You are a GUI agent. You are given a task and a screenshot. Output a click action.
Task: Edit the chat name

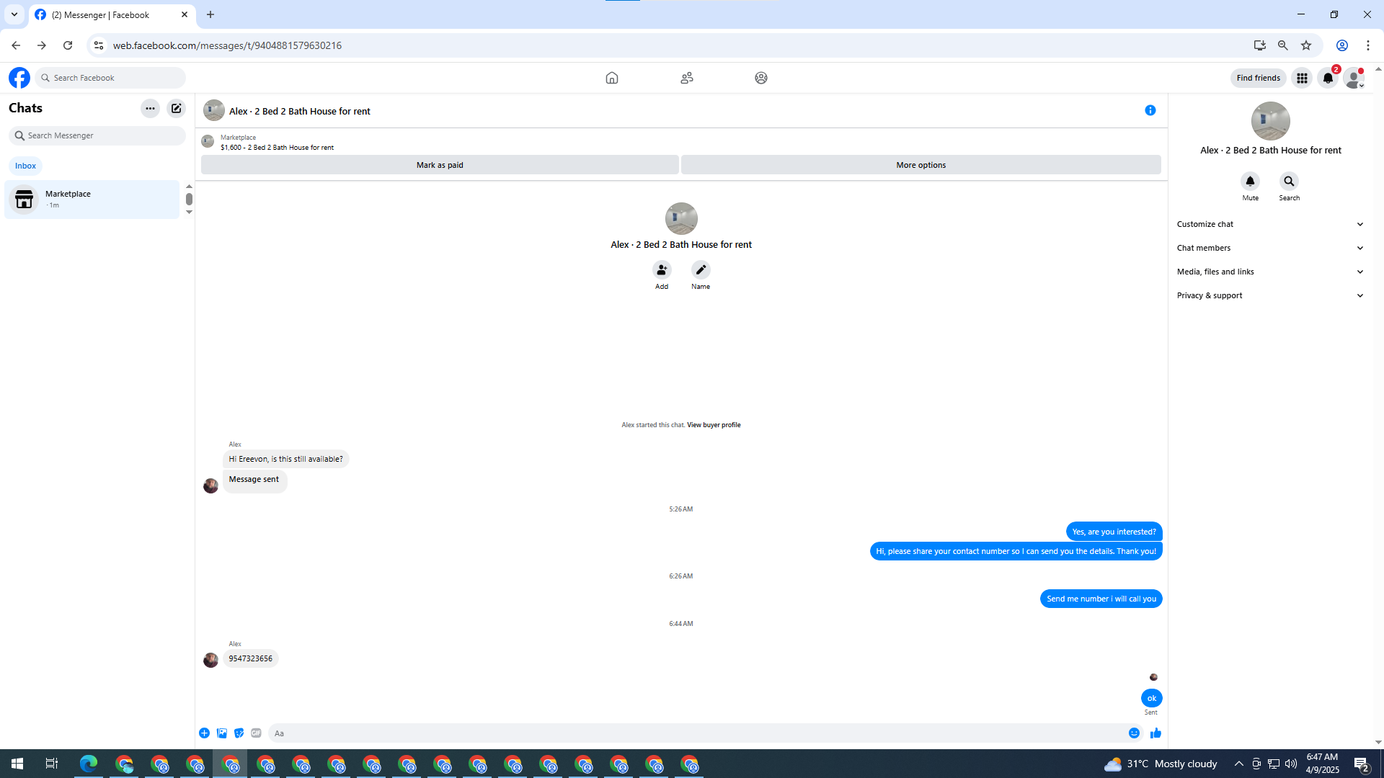coord(701,270)
